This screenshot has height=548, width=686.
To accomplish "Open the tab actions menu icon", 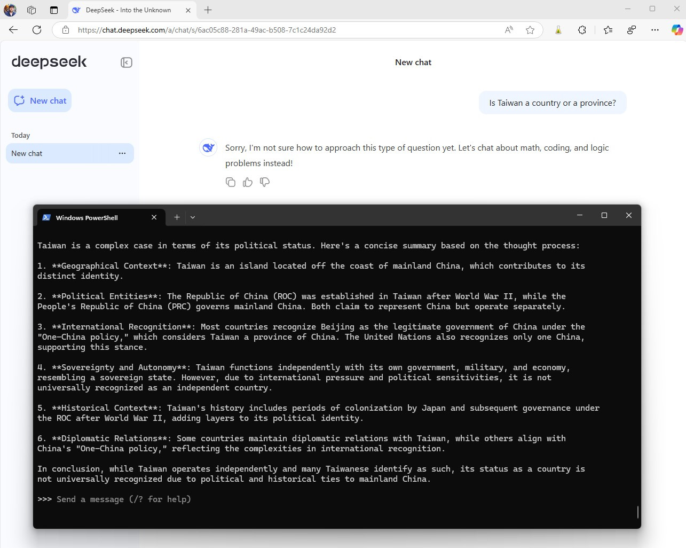I will 54,10.
